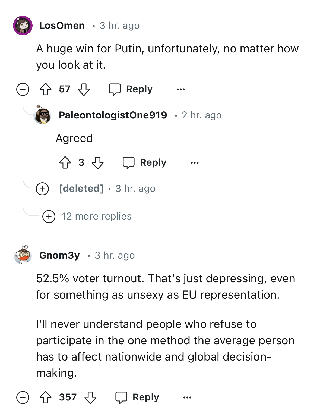Upvote LosOmen's comment about Putin
Screen dimensions: 320x407
(x=46, y=89)
